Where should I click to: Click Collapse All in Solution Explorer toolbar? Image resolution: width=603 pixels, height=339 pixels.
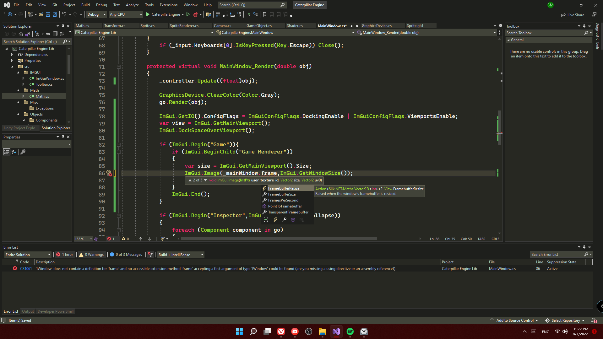pos(55,34)
